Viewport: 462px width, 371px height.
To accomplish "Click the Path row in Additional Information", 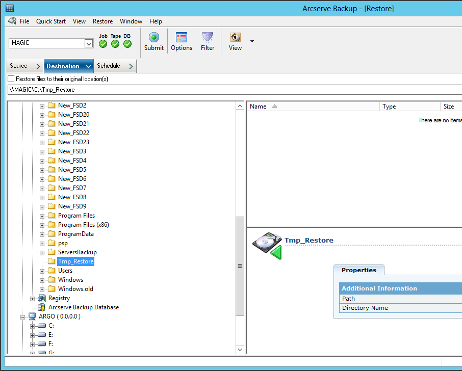I will (x=401, y=299).
